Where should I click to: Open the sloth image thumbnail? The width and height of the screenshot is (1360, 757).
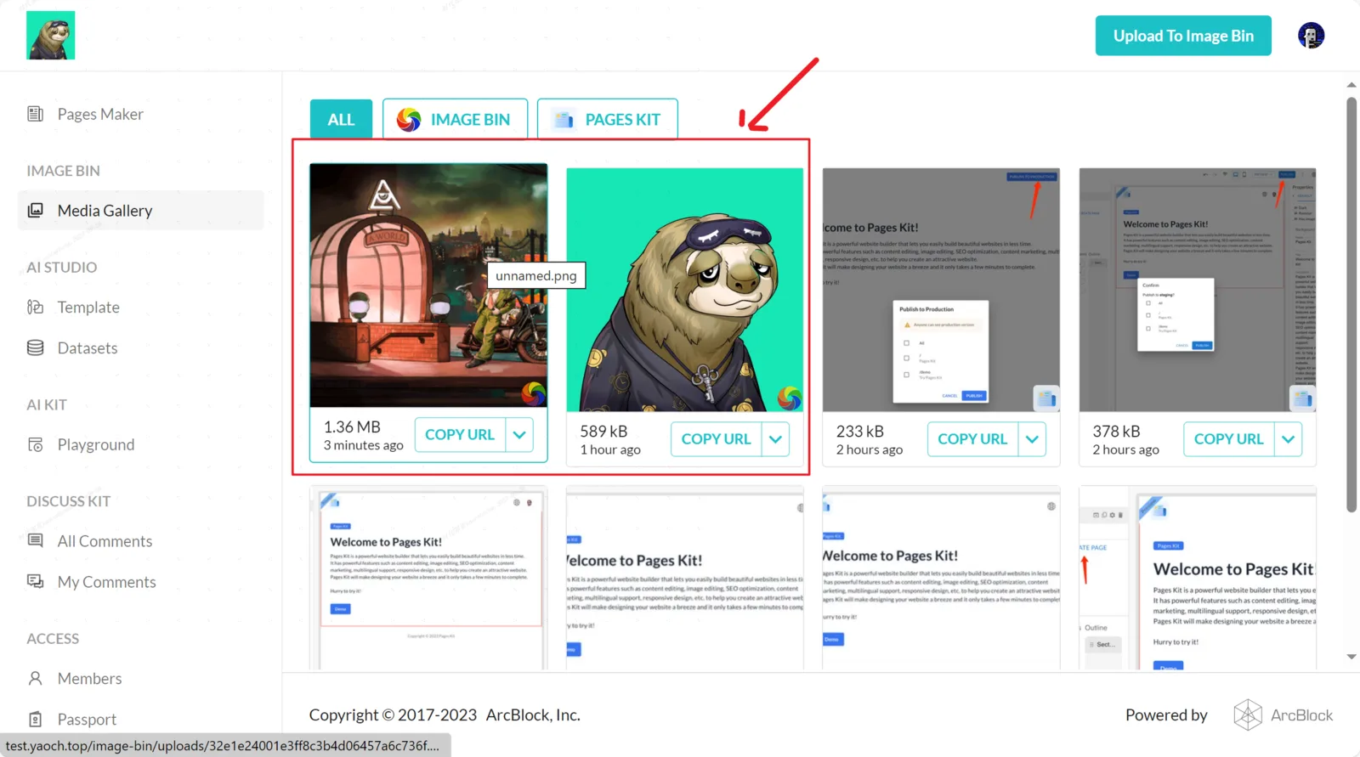click(x=685, y=290)
